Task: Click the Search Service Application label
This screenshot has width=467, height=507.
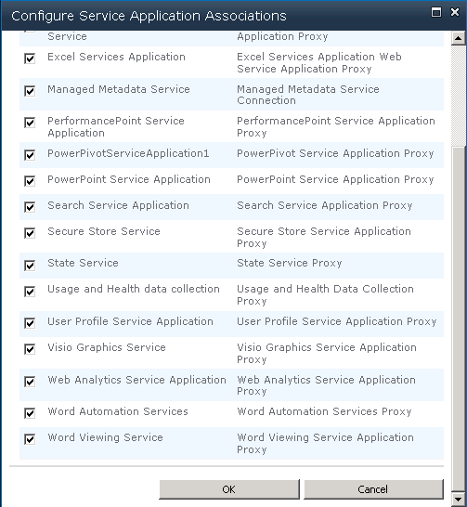Action: point(118,205)
